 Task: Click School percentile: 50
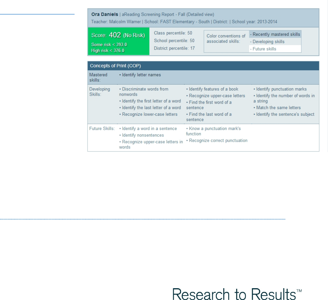click(x=174, y=41)
